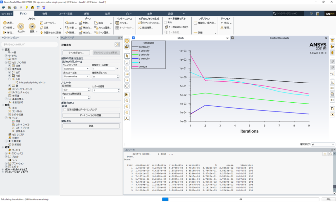Screen dimensions: 336x203
Task: Click the ケースをチェック button
Action: (76, 53)
